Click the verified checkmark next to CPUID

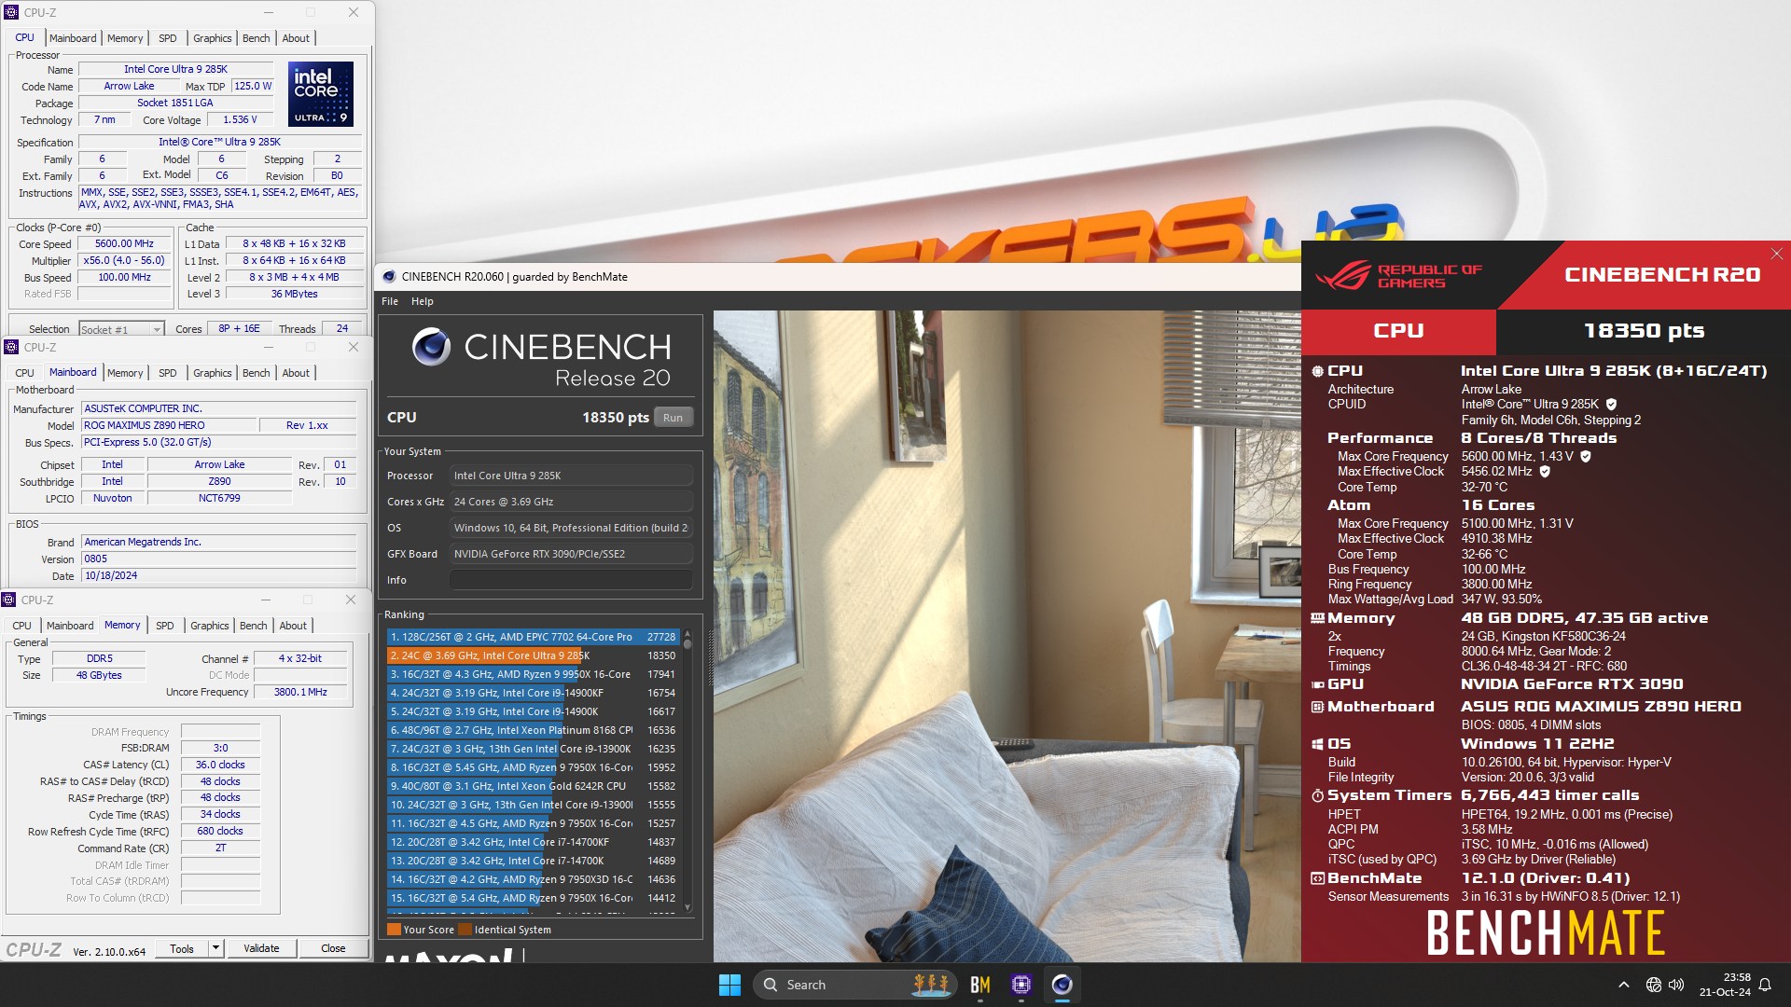point(1611,405)
